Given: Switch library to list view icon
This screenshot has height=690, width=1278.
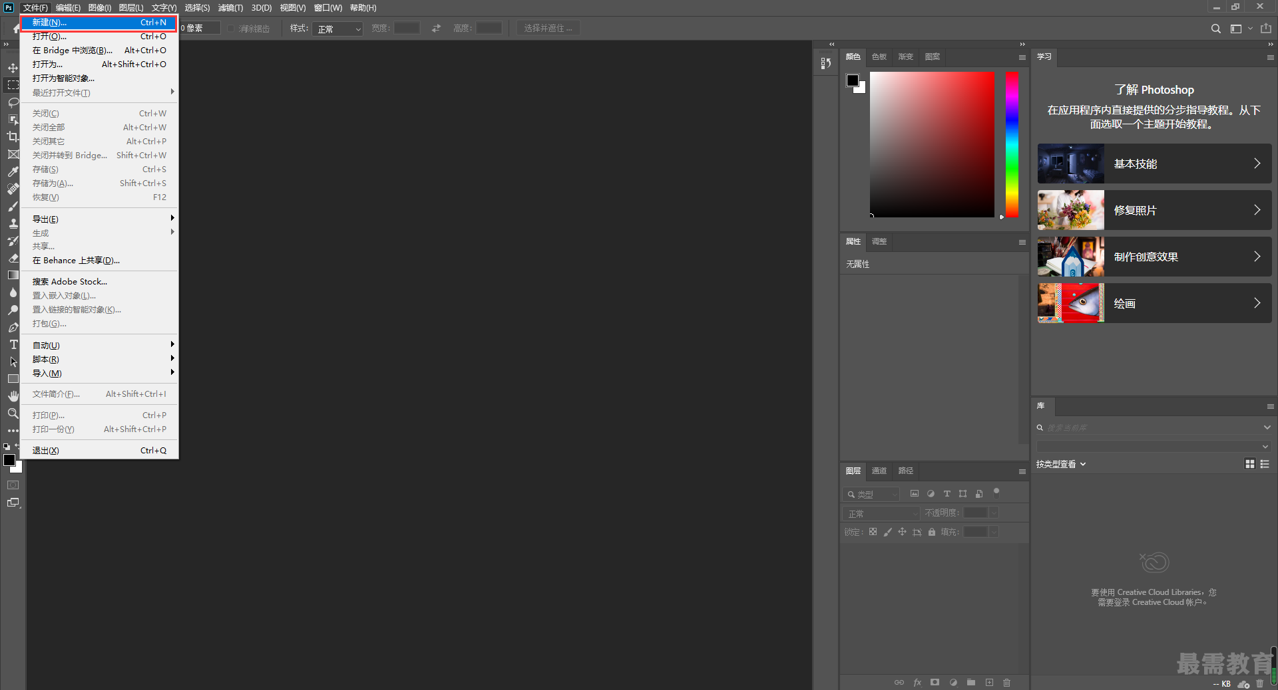Looking at the screenshot, I should [1265, 464].
